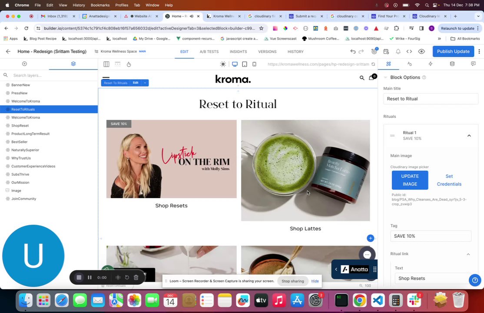Select the Layers panel icon
Screen dimensions: 484x313
[x=73, y=63]
